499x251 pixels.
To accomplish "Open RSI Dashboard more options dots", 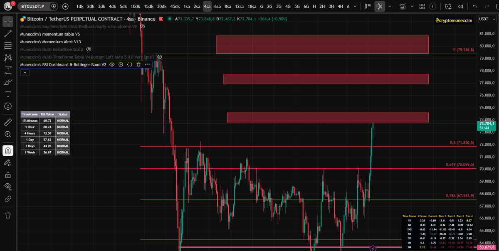I will coord(148,64).
